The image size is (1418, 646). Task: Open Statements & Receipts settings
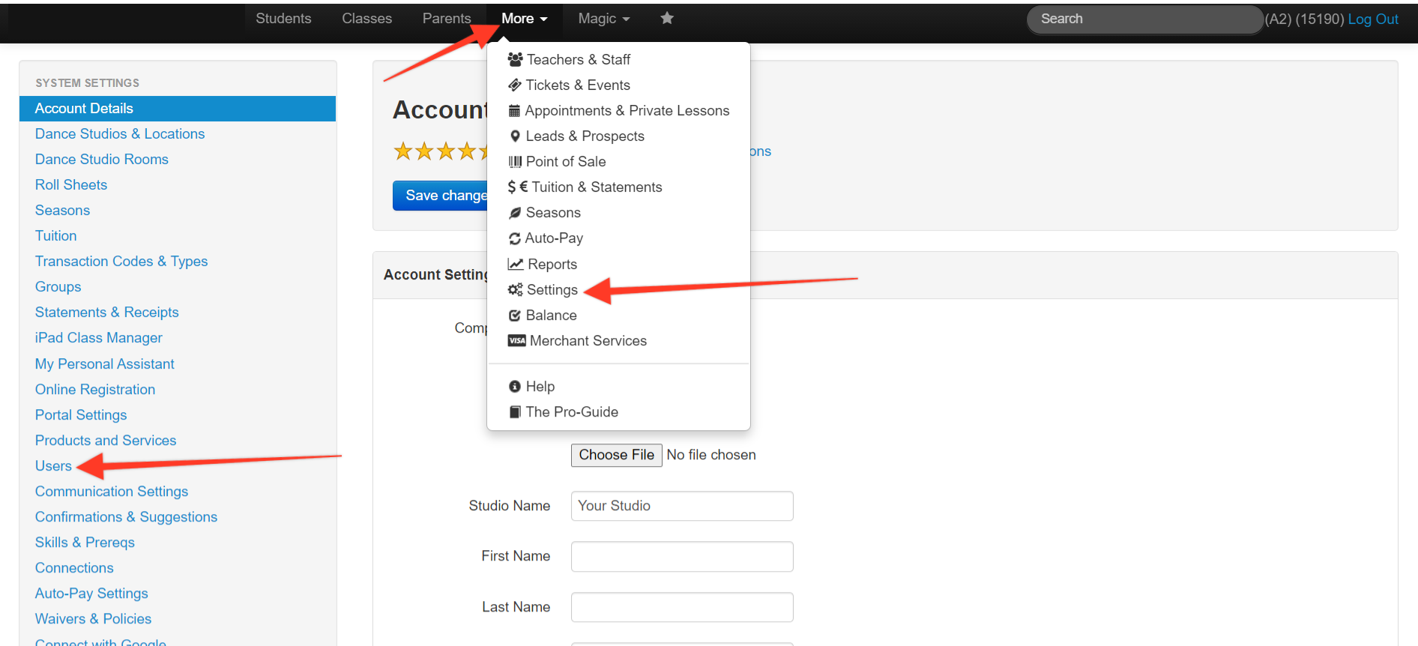[107, 313]
